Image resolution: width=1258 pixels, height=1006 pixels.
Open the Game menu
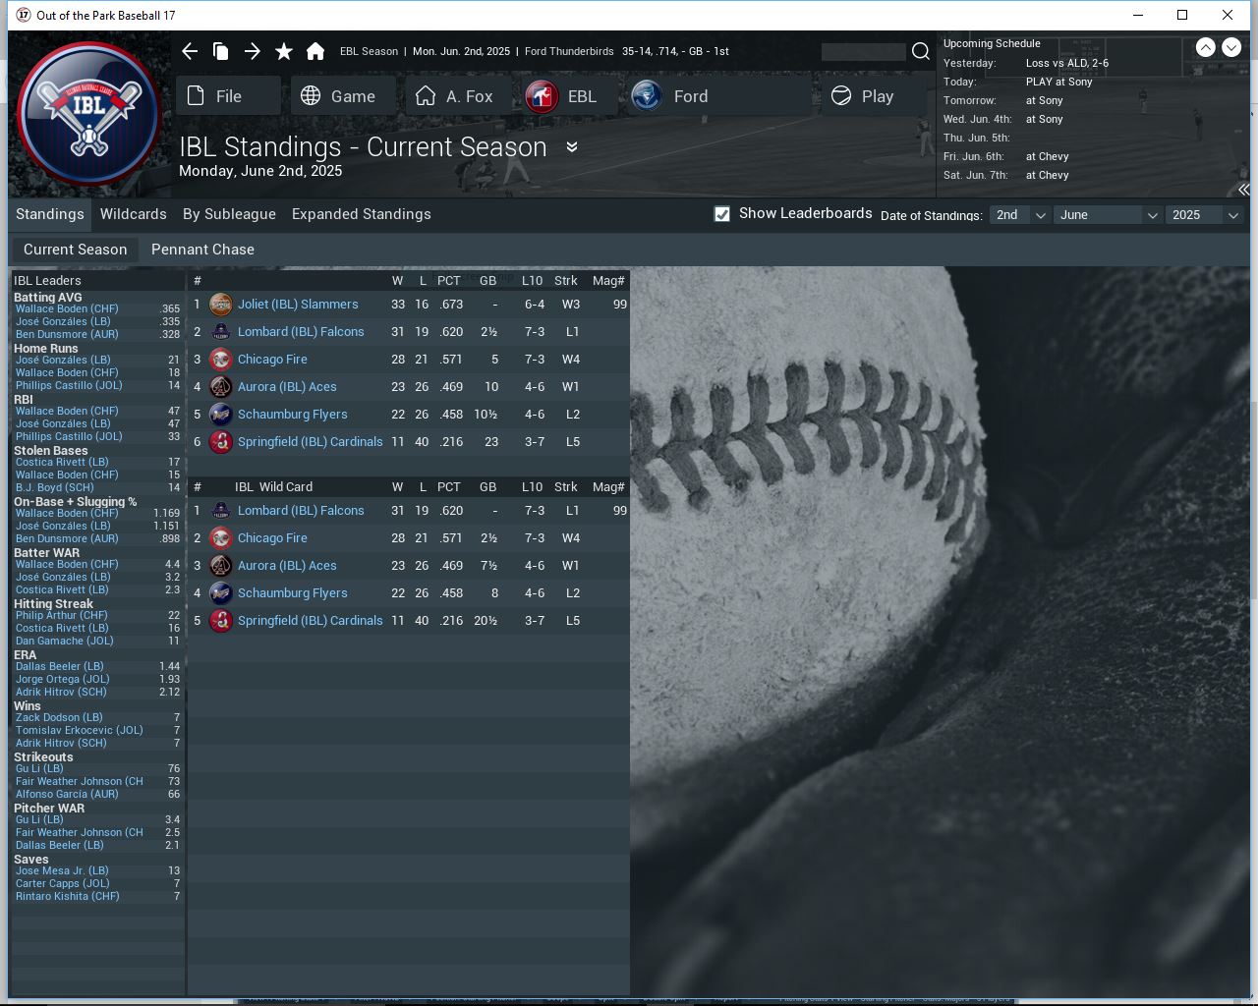[343, 96]
